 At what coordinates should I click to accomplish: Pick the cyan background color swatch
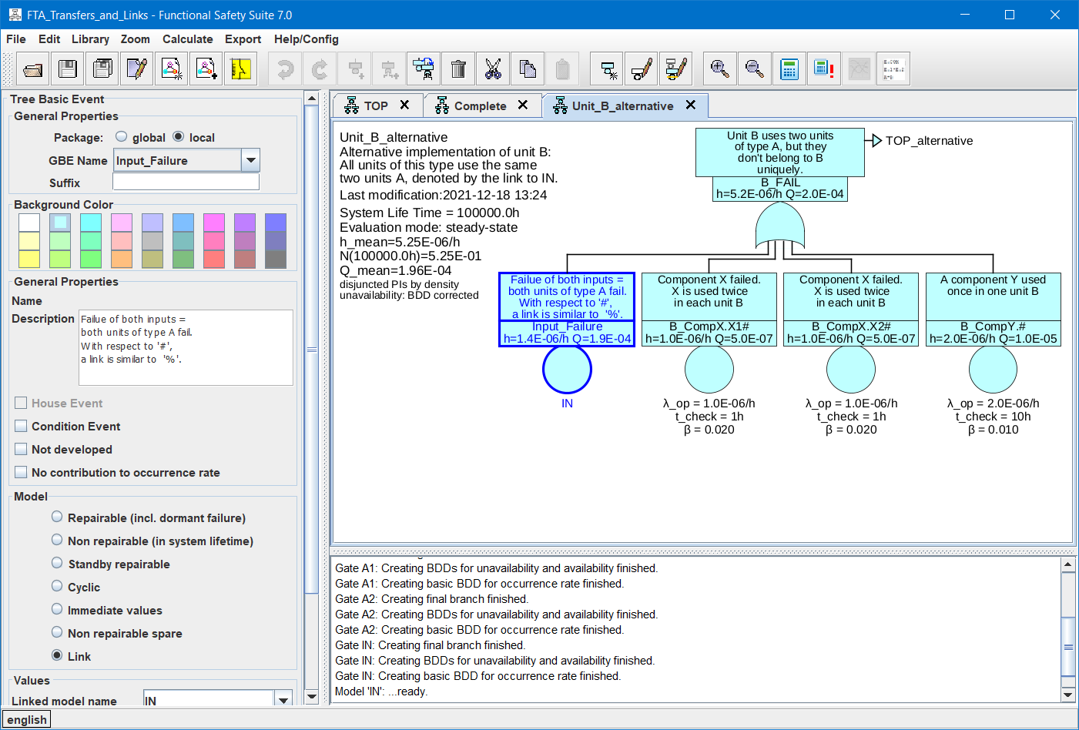[91, 223]
